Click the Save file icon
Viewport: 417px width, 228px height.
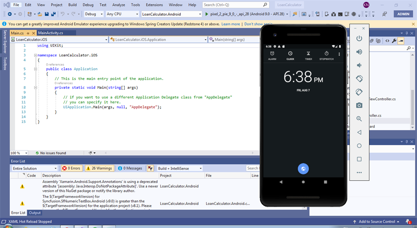[x=46, y=14]
